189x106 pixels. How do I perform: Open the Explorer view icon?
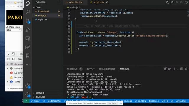coord(27,3)
